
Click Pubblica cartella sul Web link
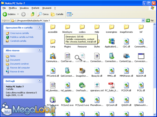coord(22,37)
